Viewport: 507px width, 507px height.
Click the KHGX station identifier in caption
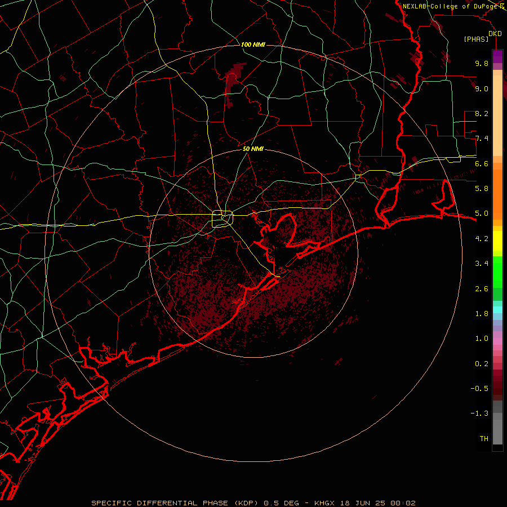point(326,503)
